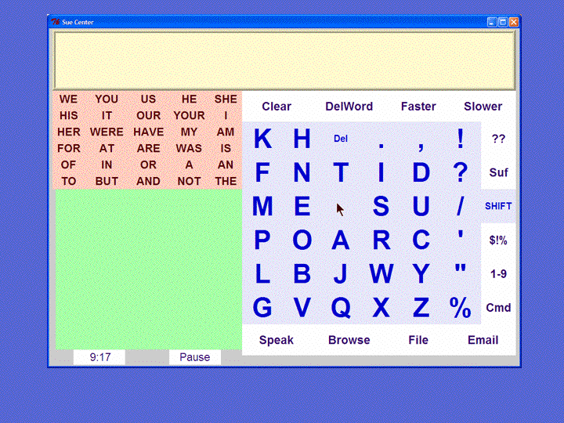Image resolution: width=564 pixels, height=423 pixels.
Task: Insert the word YOUR
Action: (189, 115)
